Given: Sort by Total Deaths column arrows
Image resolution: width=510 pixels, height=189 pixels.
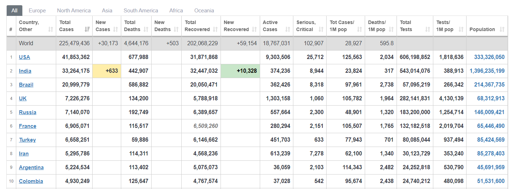Looking at the screenshot, I should click(146, 30).
